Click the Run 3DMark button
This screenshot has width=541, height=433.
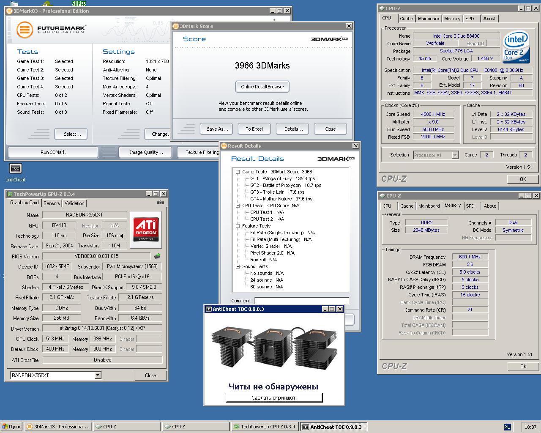(53, 152)
